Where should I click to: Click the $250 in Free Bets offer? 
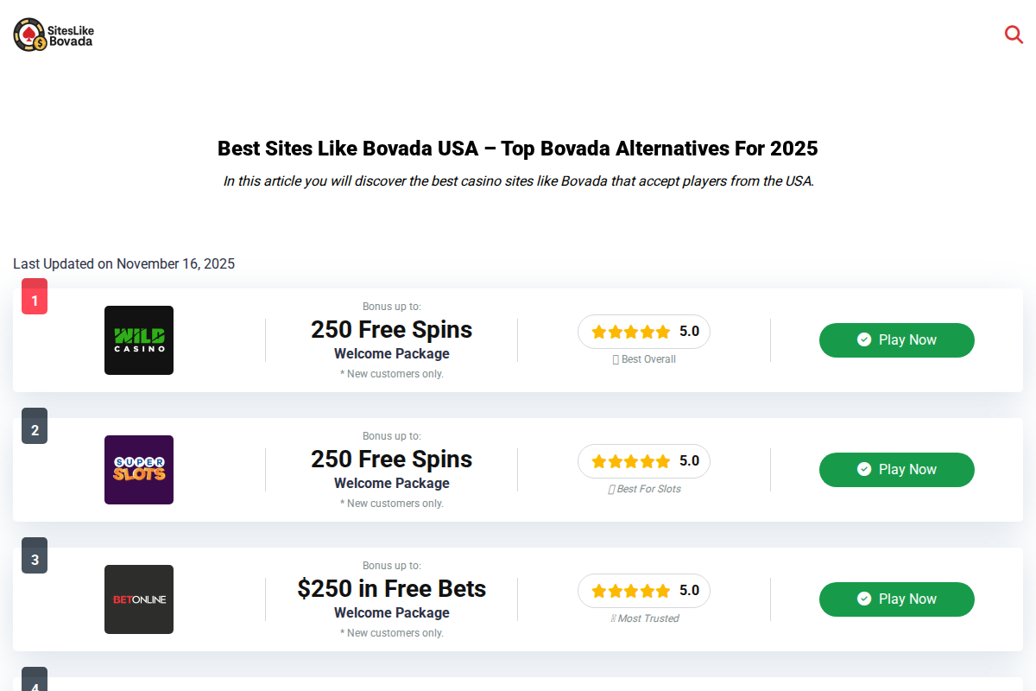392,589
